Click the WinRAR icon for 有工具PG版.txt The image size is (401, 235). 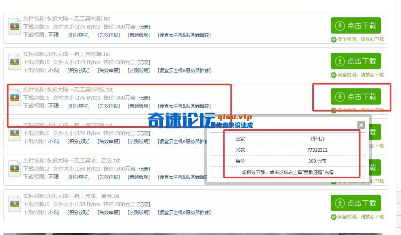pos(14,61)
